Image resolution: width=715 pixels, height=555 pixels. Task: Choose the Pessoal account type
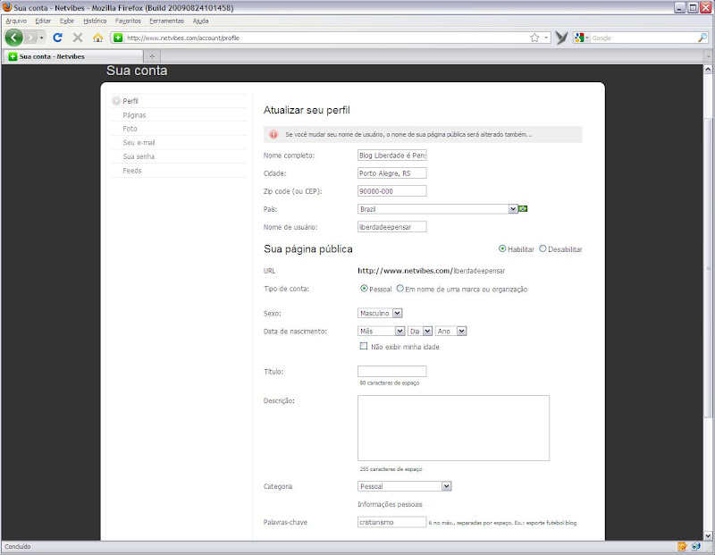(x=364, y=289)
